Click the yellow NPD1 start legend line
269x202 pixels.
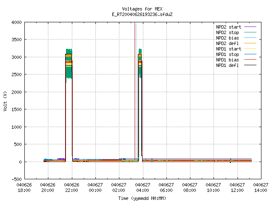coord(250,49)
